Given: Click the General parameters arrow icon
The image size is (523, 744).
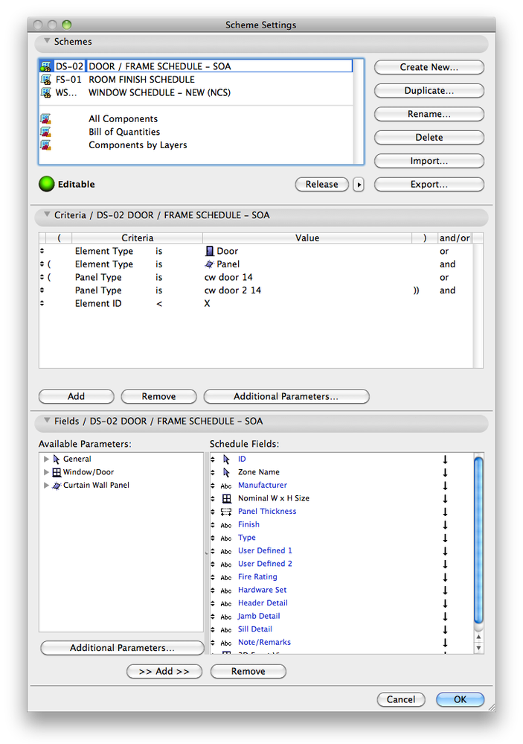Looking at the screenshot, I should (57, 459).
